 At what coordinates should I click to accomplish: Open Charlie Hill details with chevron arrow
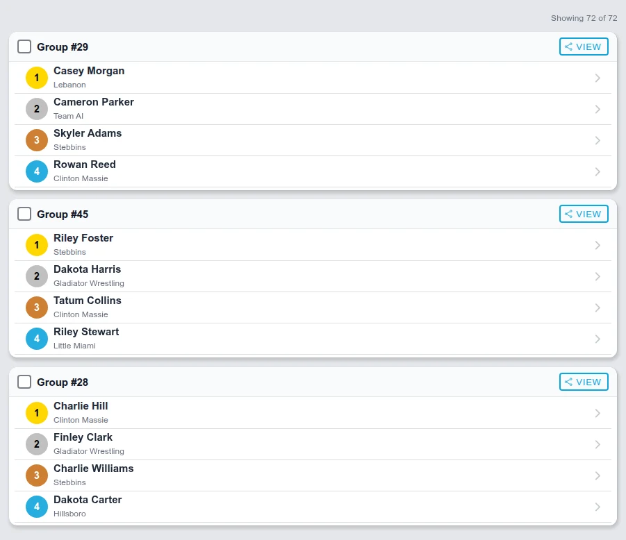coord(598,413)
